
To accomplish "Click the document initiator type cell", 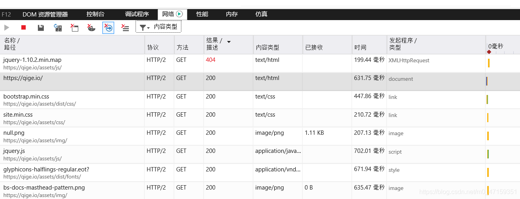I will coord(401,79).
